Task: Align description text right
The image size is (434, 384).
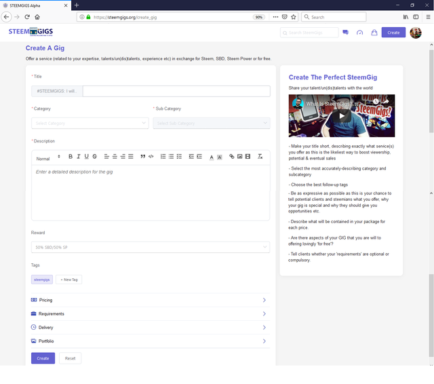Action: click(123, 157)
